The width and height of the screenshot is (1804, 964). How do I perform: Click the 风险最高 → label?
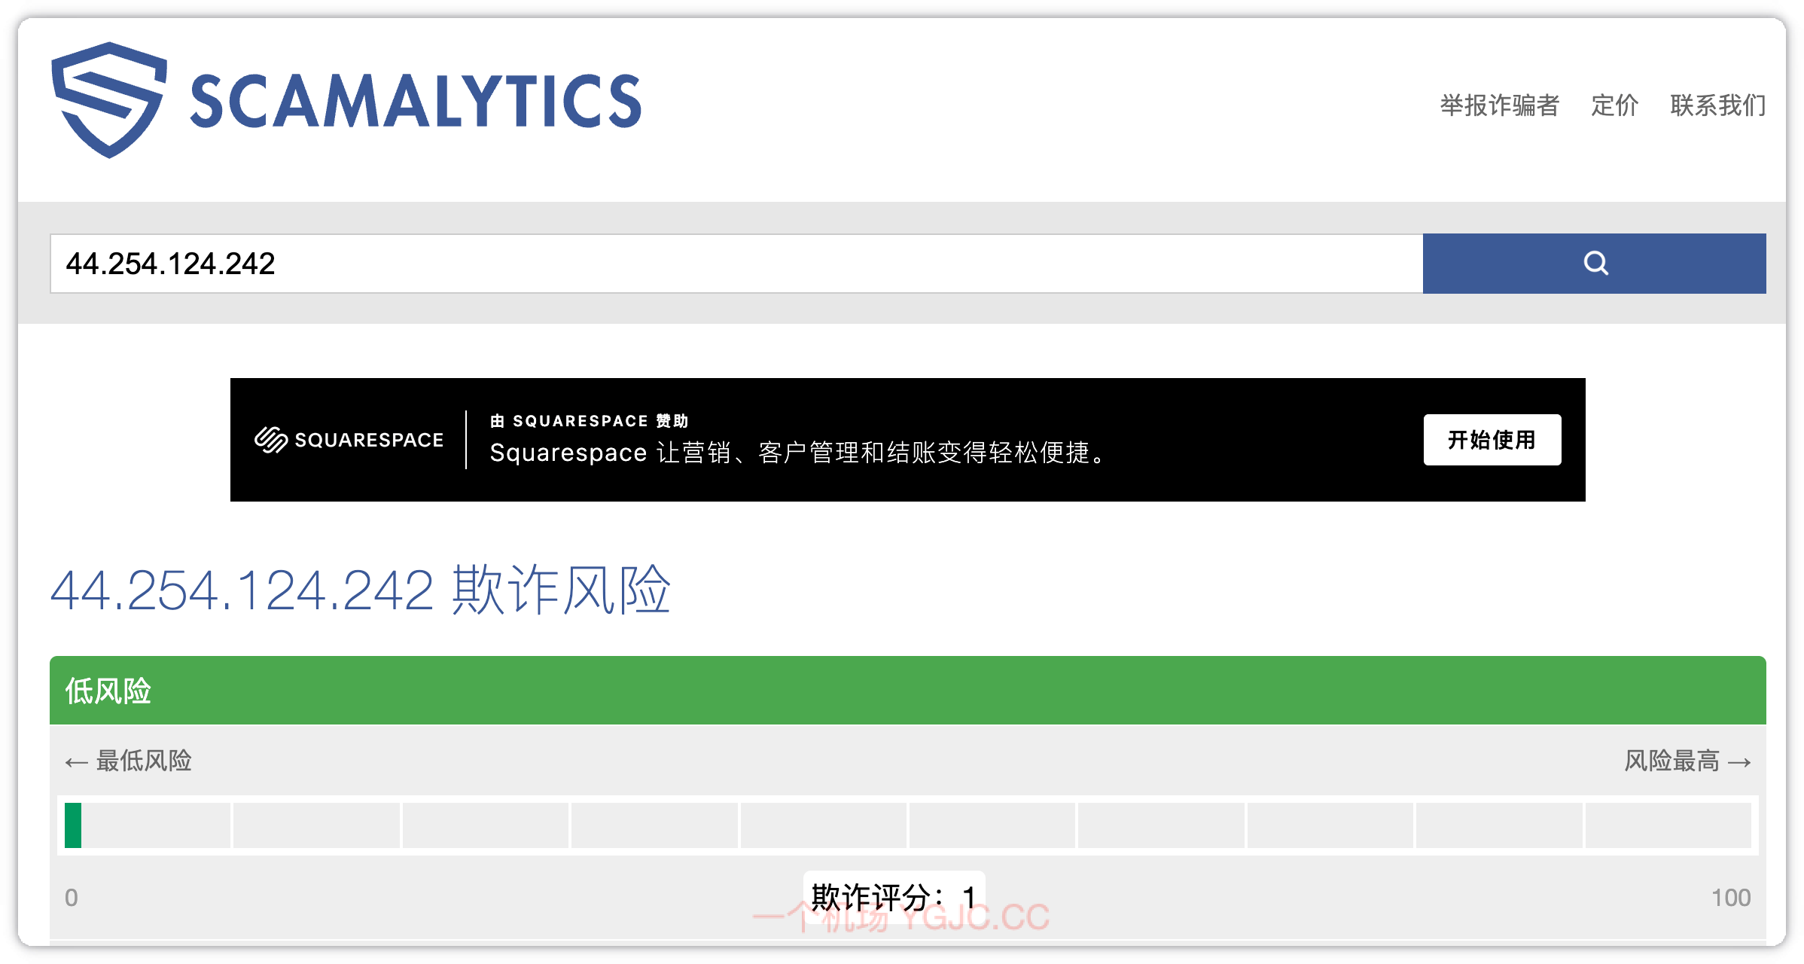(1687, 761)
